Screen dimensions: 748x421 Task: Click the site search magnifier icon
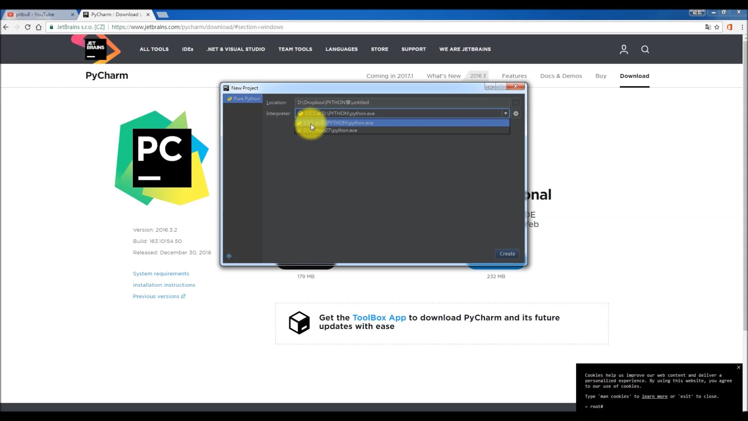[x=645, y=49]
